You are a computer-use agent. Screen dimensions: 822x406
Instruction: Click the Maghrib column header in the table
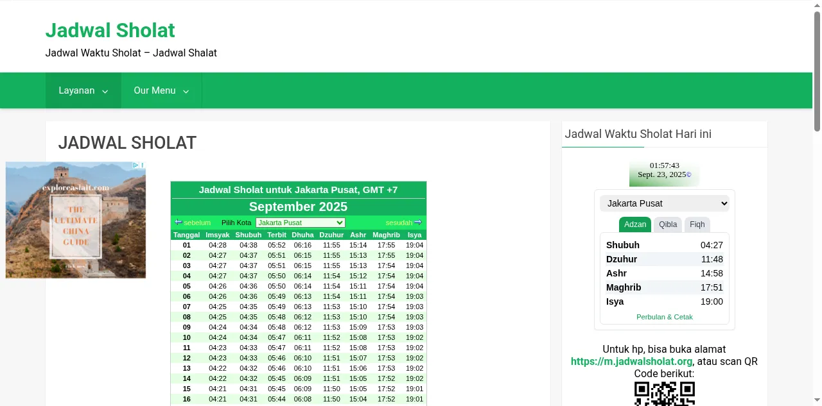(387, 235)
